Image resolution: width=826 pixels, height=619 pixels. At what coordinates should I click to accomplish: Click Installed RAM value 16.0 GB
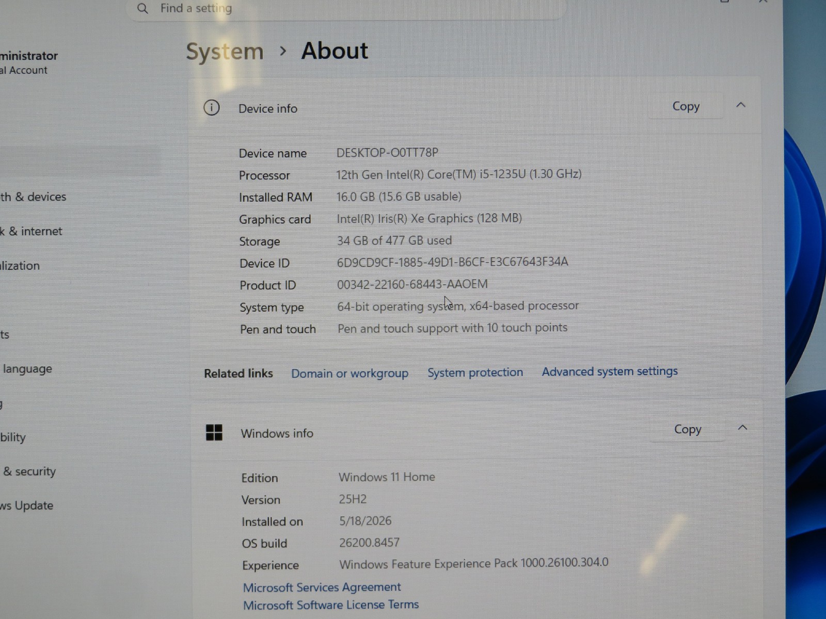399,197
